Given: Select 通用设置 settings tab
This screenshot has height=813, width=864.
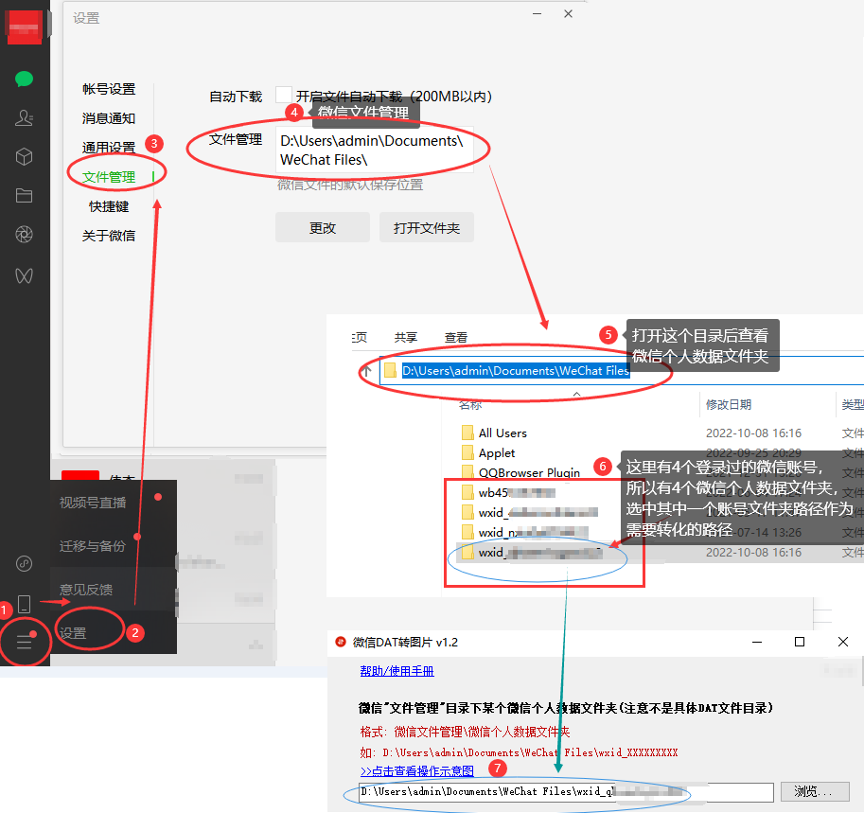Looking at the screenshot, I should 109,147.
